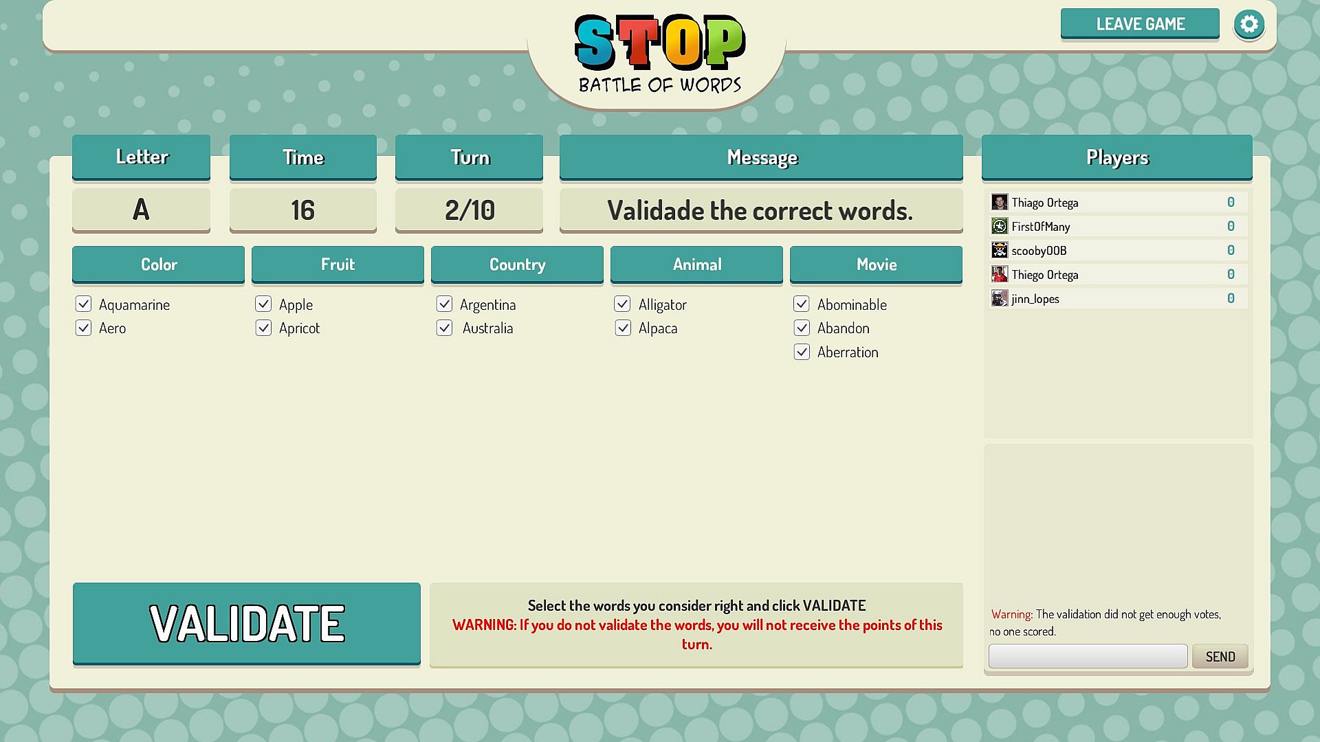This screenshot has height=742, width=1320.
Task: Uncheck the Apricot fruit checkbox
Action: click(263, 328)
